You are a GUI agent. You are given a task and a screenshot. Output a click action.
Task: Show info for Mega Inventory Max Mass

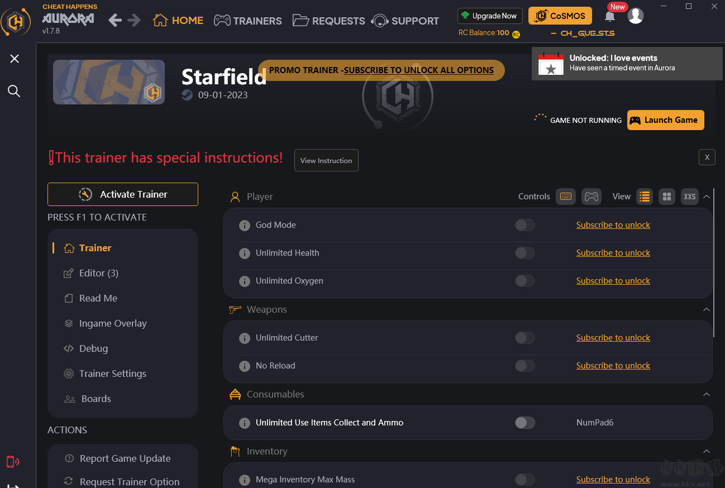(244, 480)
